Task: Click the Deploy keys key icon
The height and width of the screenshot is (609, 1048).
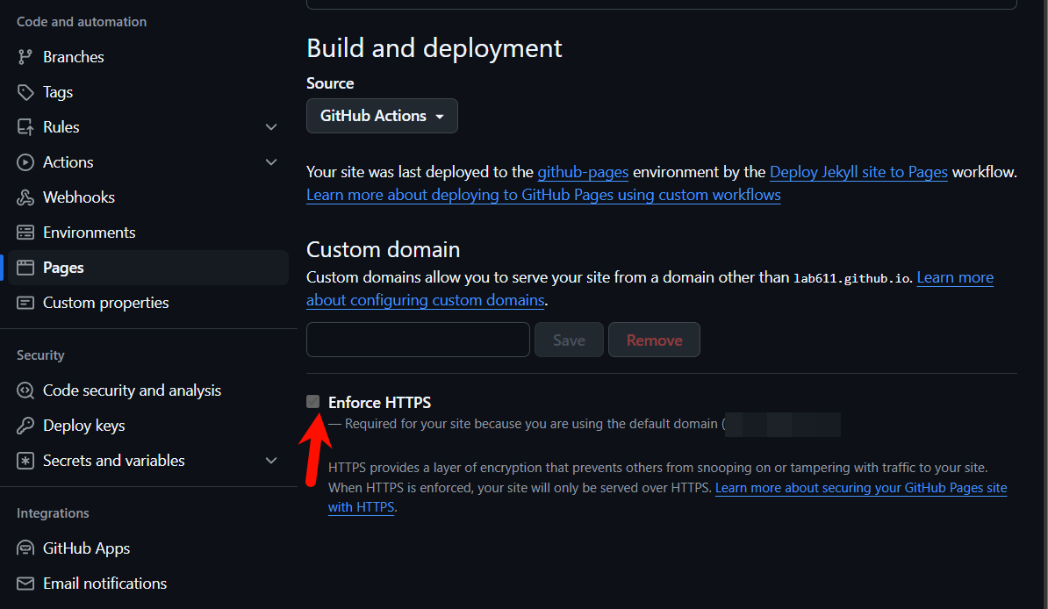Action: coord(25,426)
